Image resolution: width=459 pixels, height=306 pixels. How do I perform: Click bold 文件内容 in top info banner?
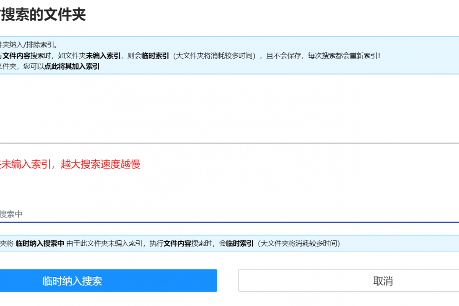pos(17,56)
